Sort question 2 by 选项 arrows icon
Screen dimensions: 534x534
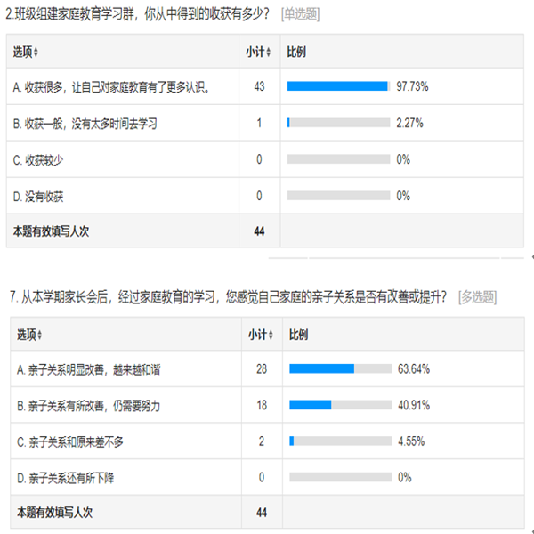pyautogui.click(x=36, y=53)
